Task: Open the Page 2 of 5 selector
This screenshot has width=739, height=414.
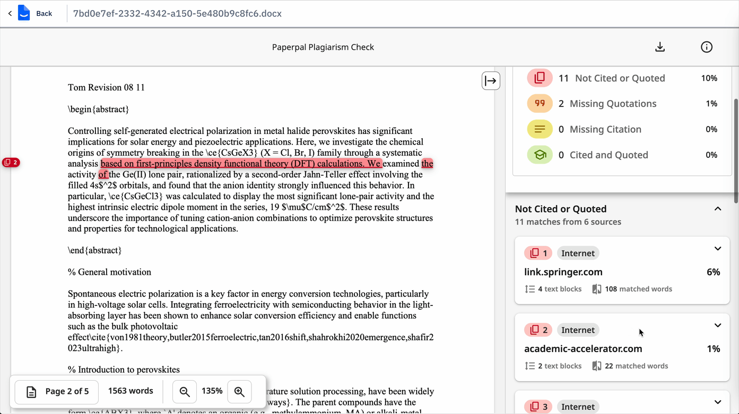Action: (x=57, y=392)
